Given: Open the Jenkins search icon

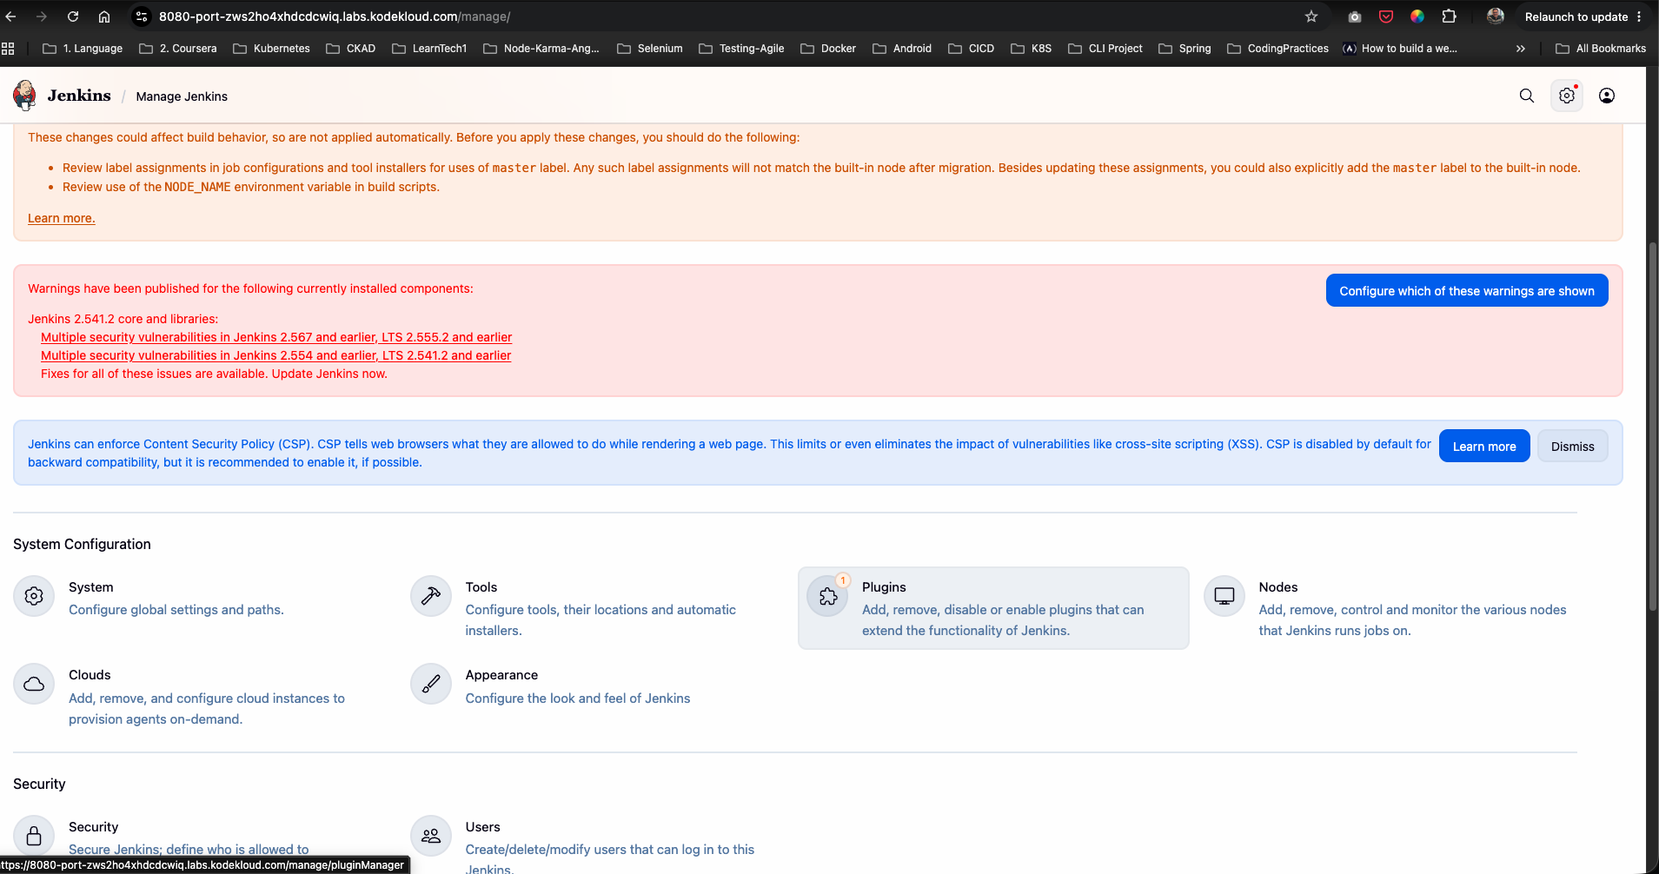Looking at the screenshot, I should 1527,96.
